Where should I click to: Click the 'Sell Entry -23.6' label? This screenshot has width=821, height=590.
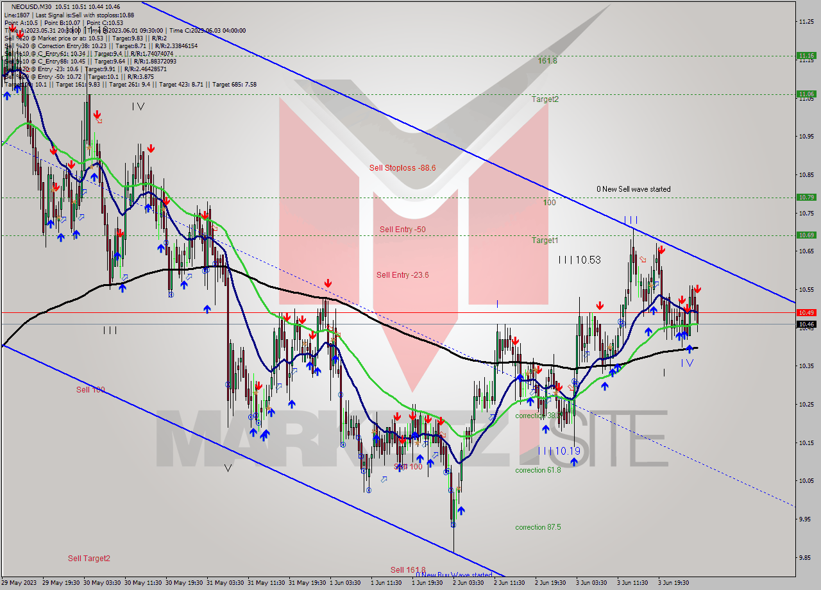pos(402,275)
